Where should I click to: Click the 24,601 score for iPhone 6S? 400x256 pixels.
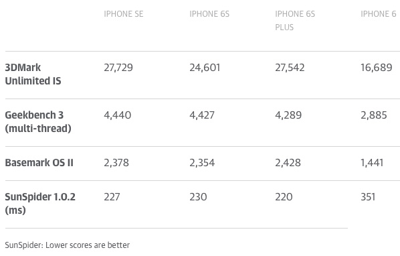205,68
